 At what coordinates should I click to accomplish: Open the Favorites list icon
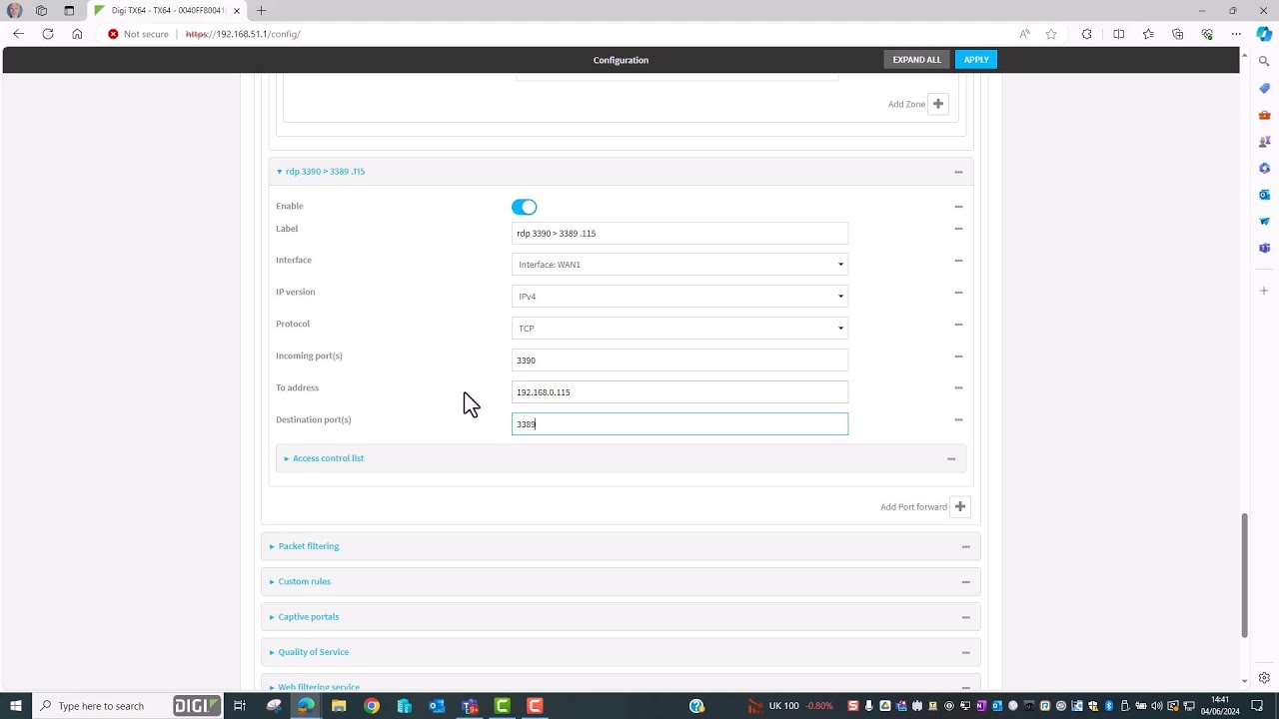(x=1148, y=34)
